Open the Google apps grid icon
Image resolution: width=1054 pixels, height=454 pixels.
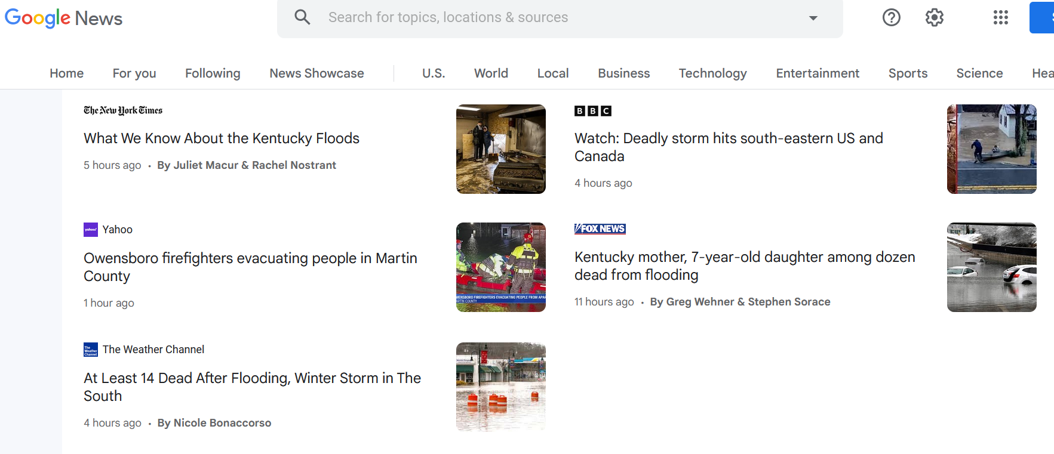pos(1001,17)
